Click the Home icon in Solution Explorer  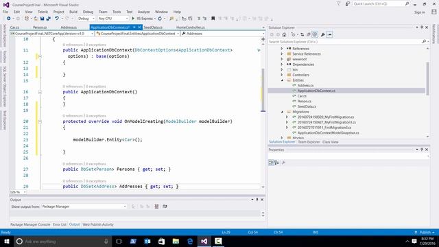tap(284, 34)
